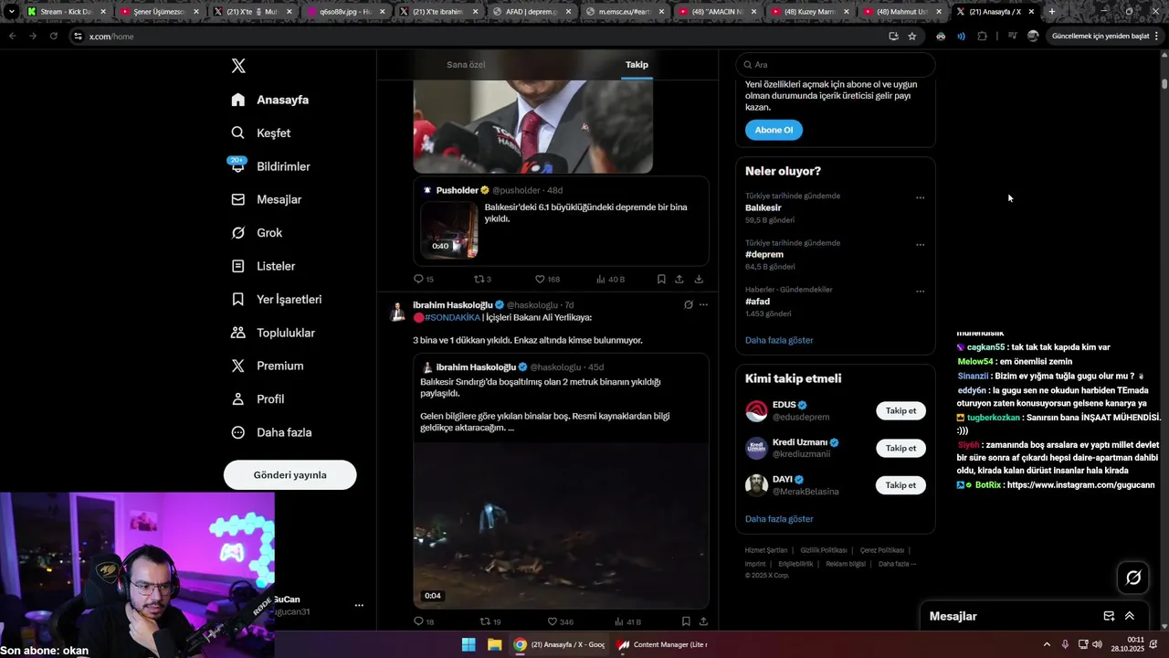The height and width of the screenshot is (658, 1169).
Task: Open File Explorer from taskbar
Action: click(494, 644)
